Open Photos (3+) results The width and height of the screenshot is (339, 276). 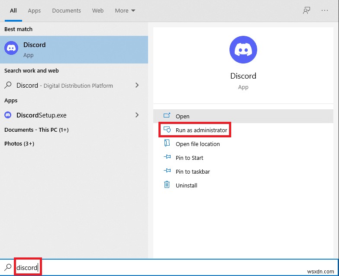click(19, 143)
